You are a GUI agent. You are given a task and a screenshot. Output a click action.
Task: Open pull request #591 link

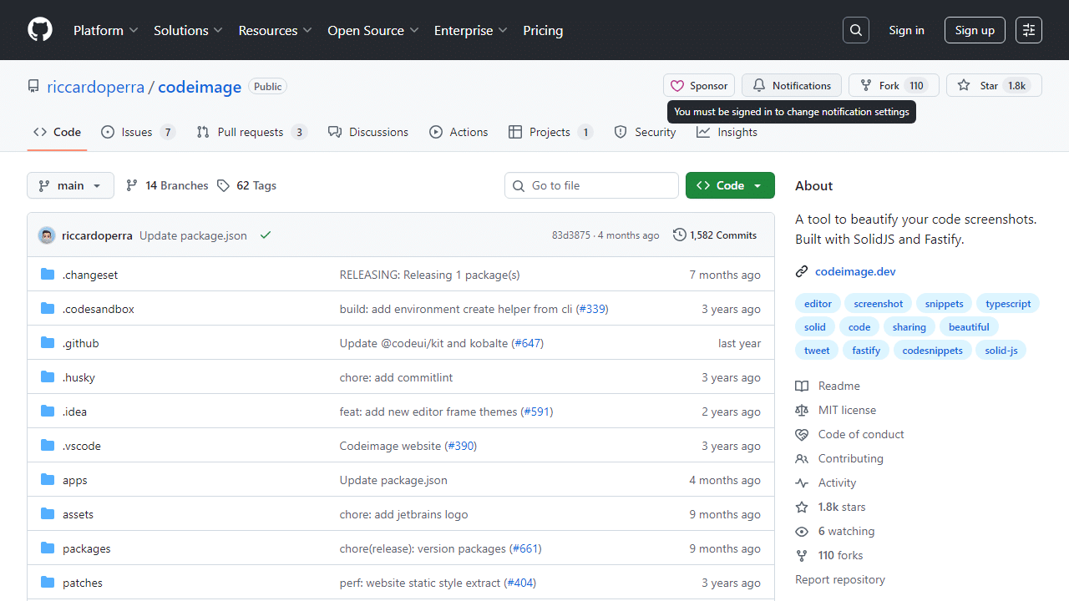(x=536, y=412)
